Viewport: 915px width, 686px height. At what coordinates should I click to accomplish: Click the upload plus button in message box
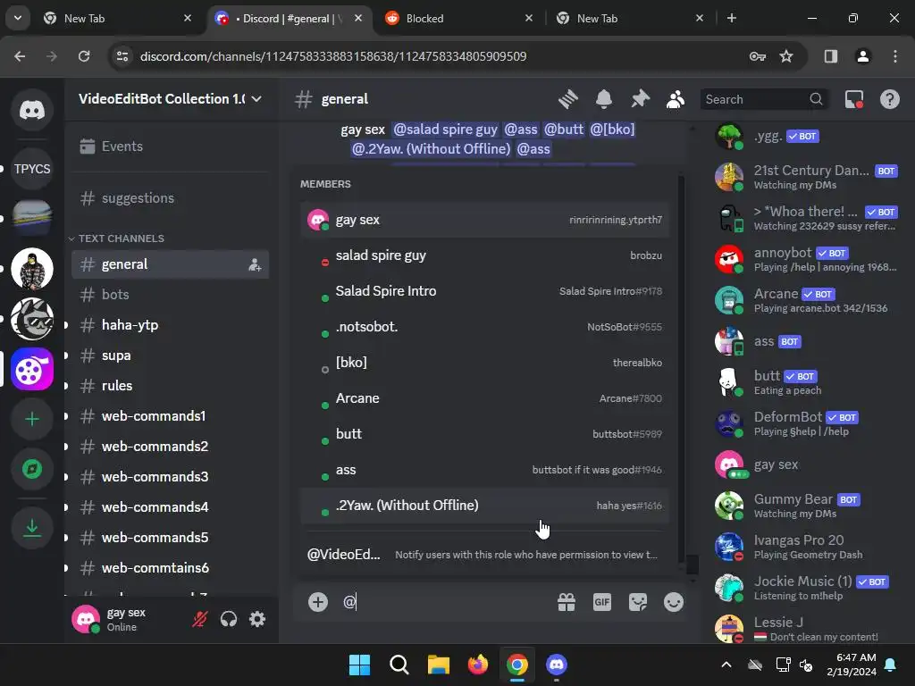pos(318,602)
